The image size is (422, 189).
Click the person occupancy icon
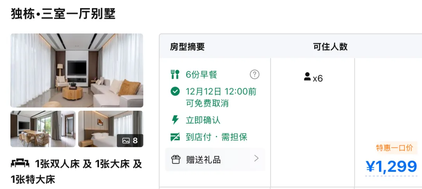(x=307, y=76)
